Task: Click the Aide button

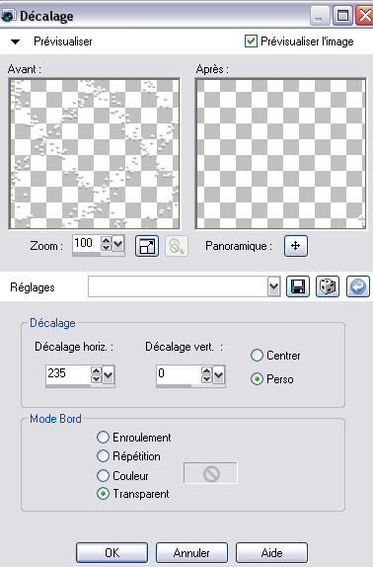Action: coord(272,553)
